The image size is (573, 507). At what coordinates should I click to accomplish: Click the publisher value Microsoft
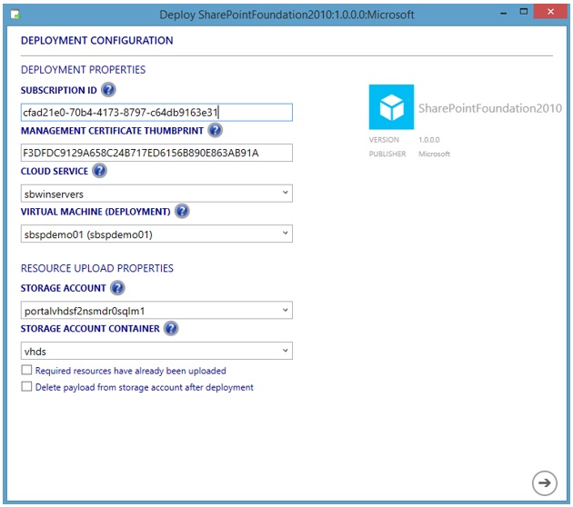point(434,154)
